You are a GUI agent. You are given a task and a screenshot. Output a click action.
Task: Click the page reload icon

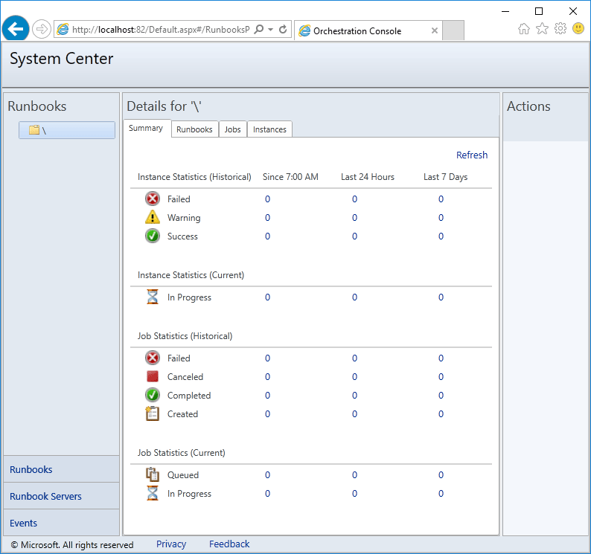283,29
